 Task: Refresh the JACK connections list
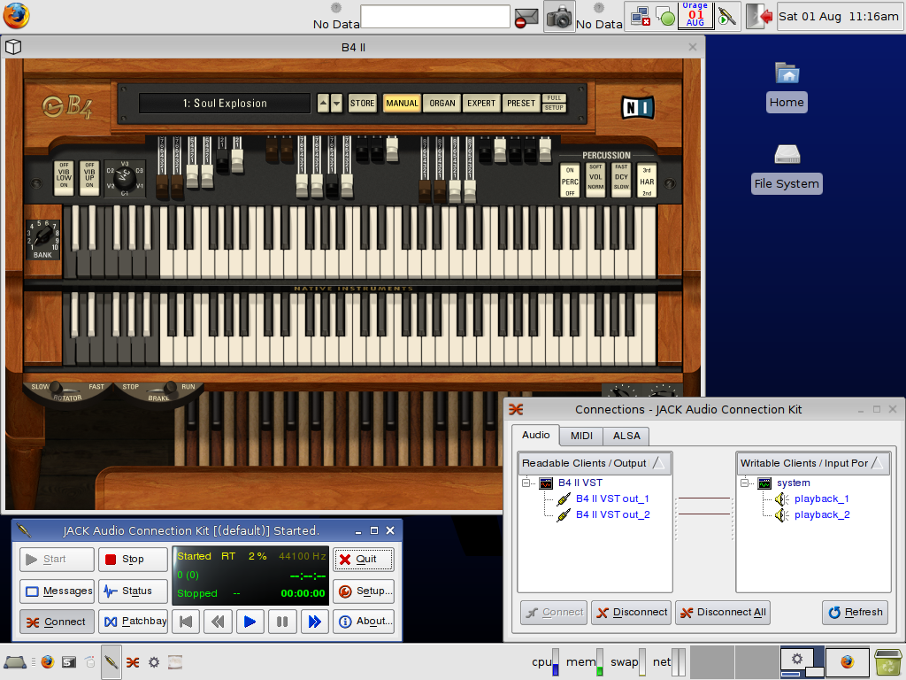856,613
